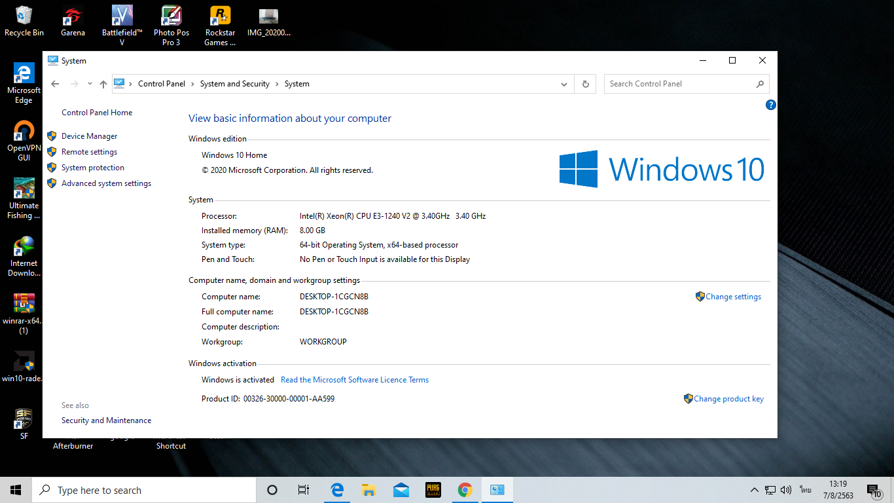This screenshot has height=503, width=894.
Task: Click the computer icon in address bar
Action: [119, 84]
